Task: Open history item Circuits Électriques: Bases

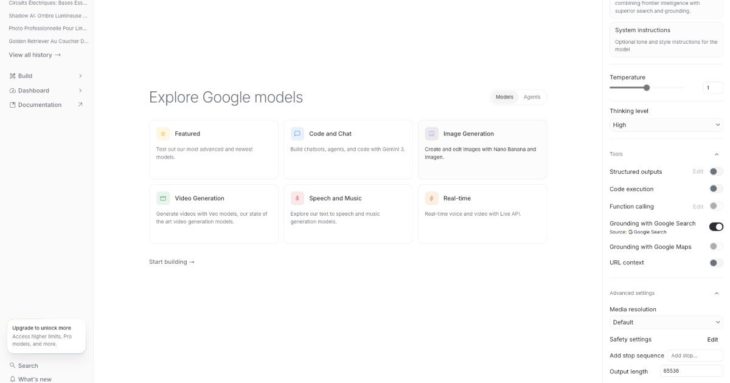Action: pyautogui.click(x=48, y=3)
